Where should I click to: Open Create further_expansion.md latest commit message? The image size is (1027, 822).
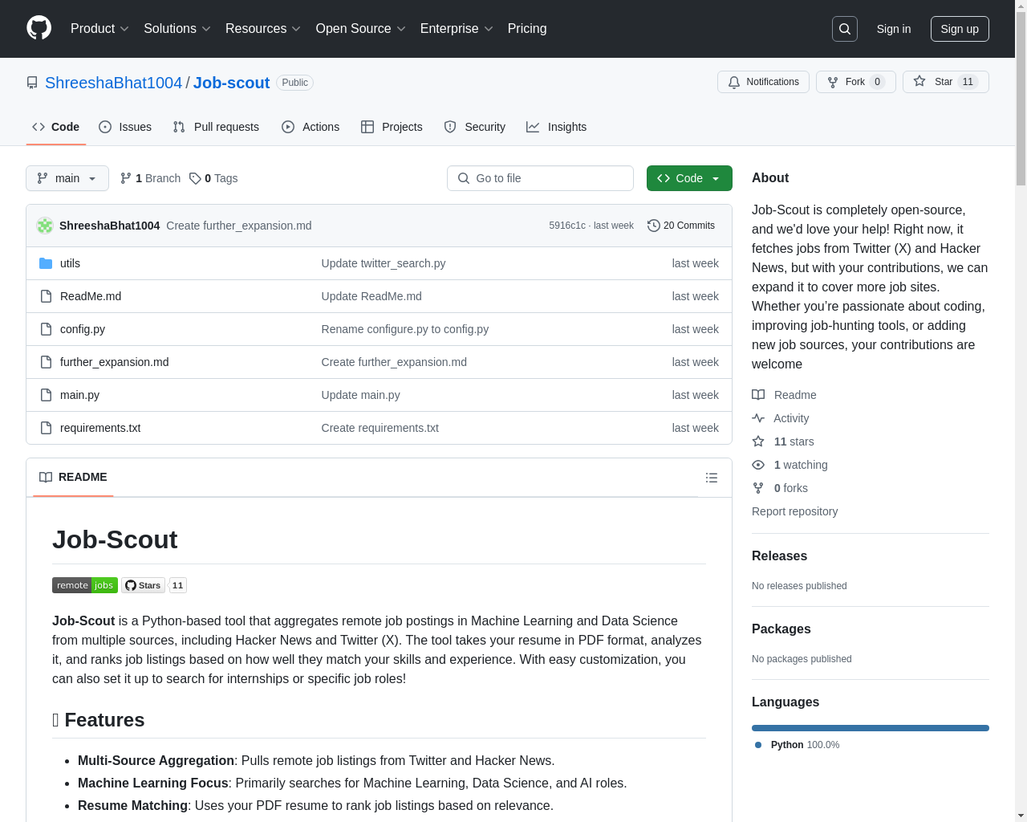(239, 226)
